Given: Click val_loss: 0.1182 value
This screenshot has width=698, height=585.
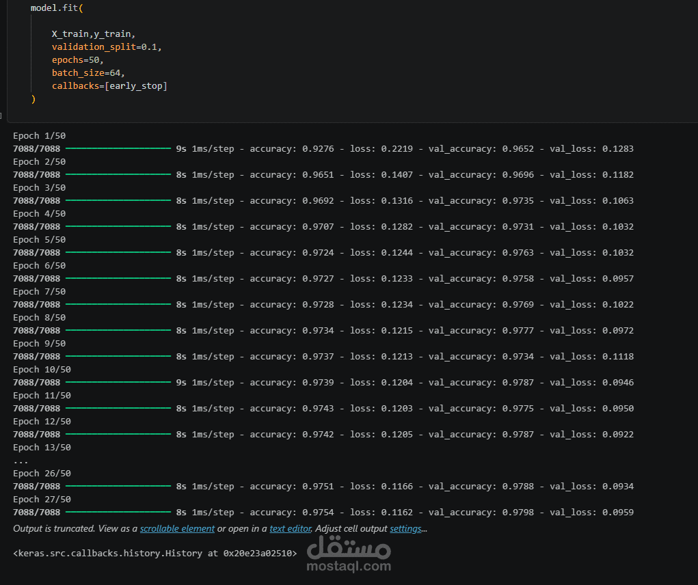Looking at the screenshot, I should point(591,174).
